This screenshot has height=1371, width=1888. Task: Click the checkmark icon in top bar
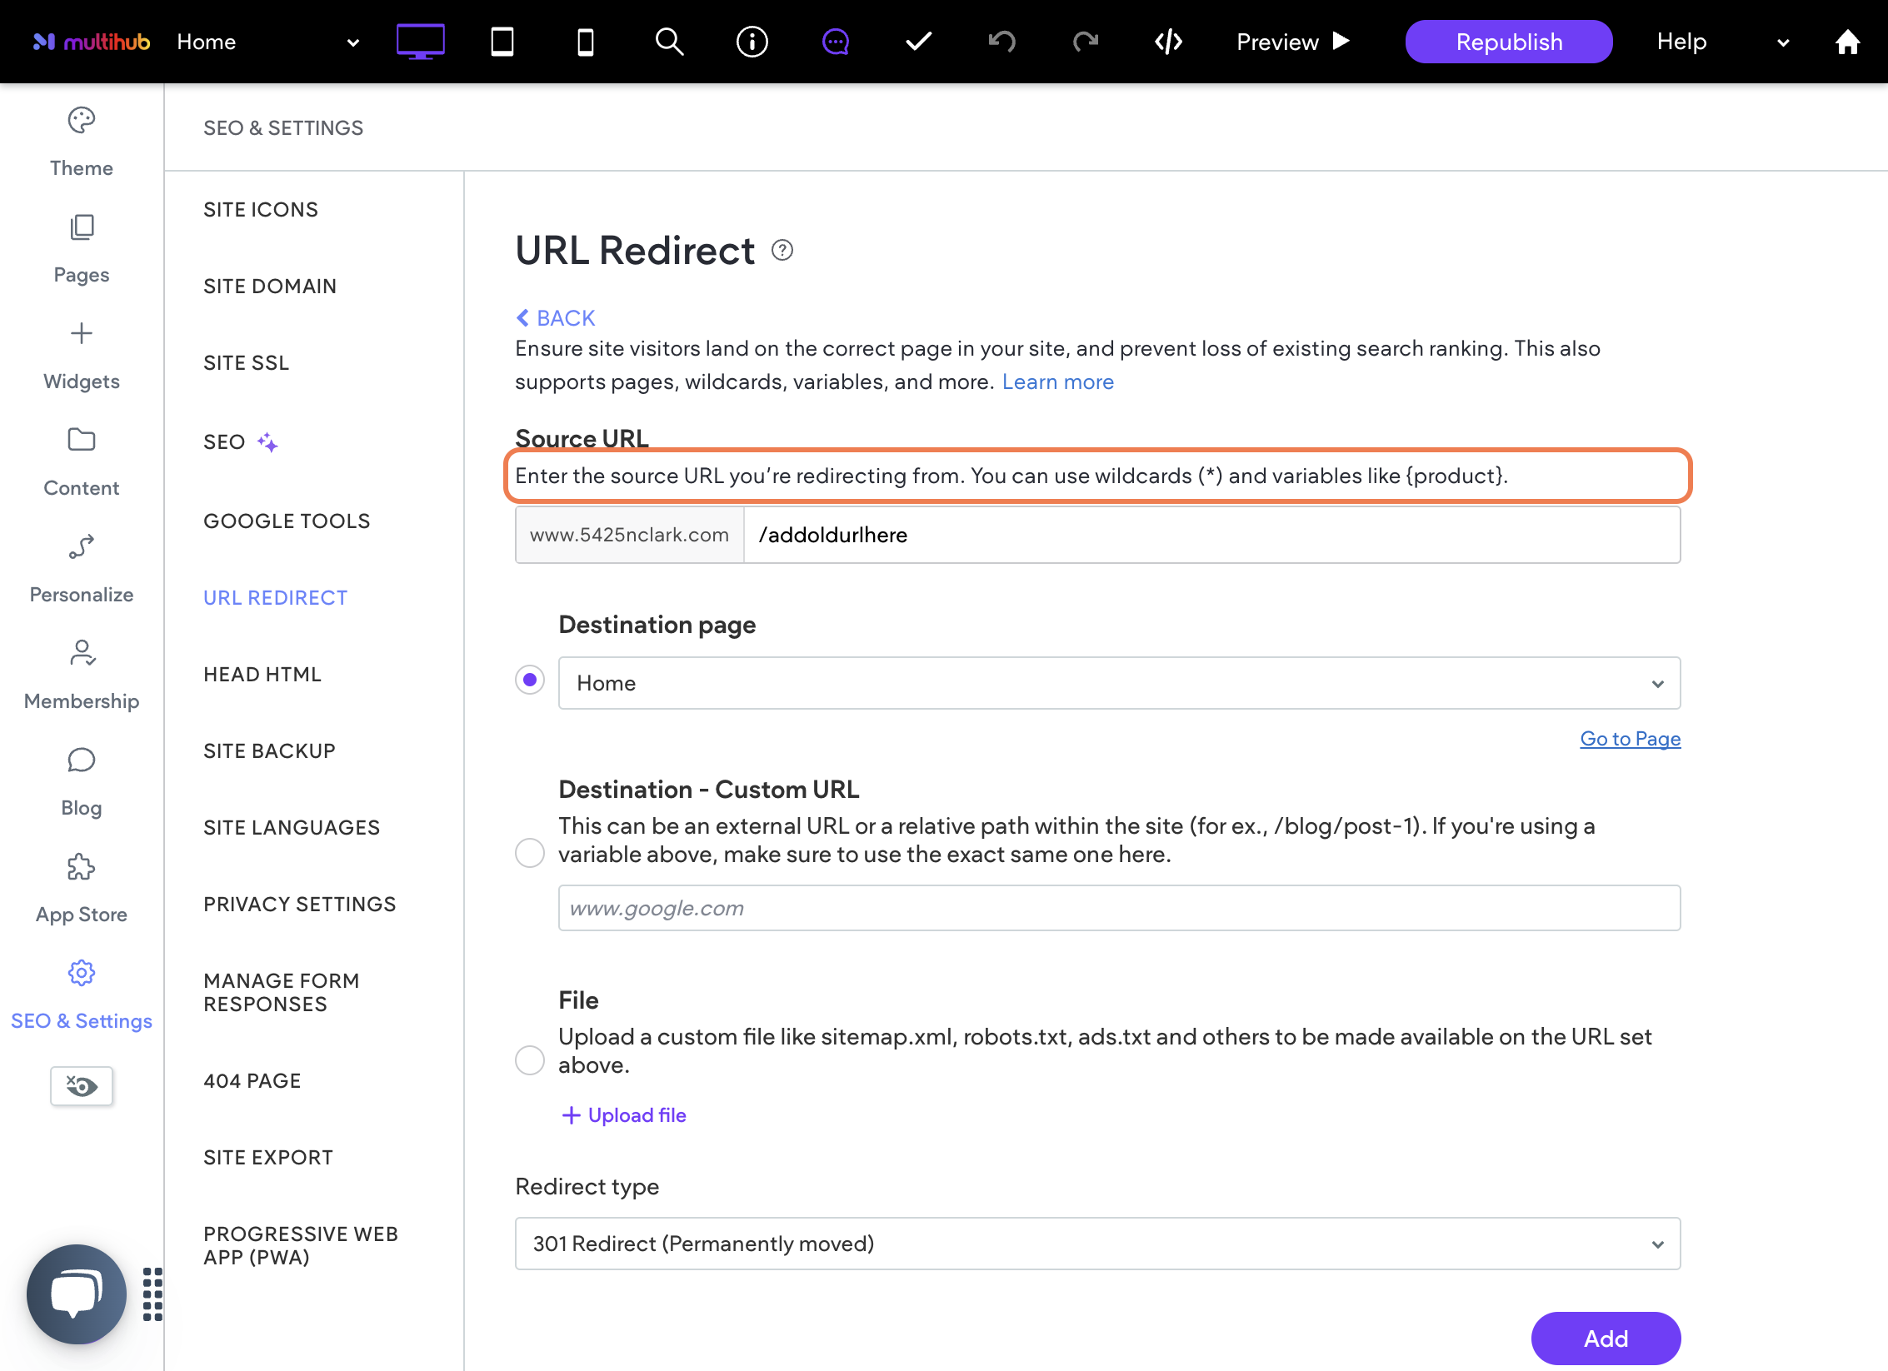pyautogui.click(x=919, y=42)
